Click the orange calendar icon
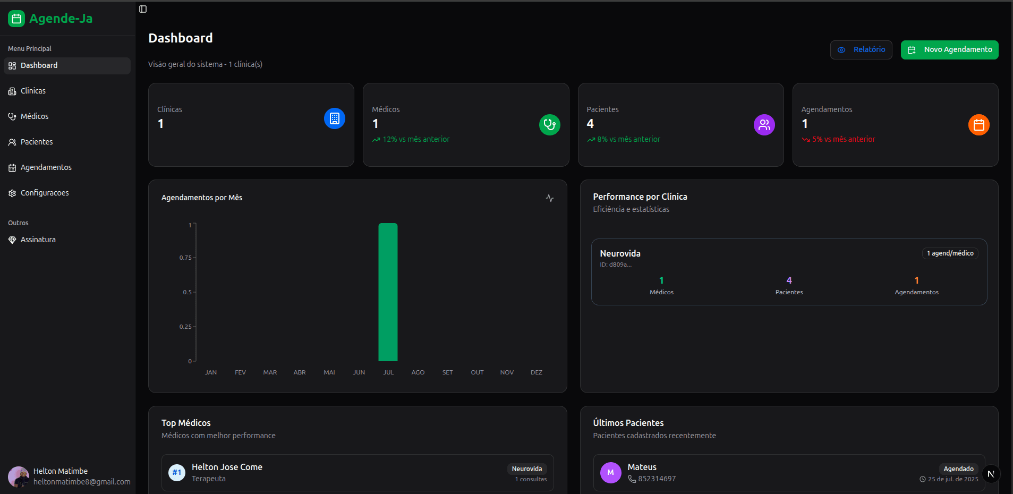The image size is (1013, 494). [978, 125]
